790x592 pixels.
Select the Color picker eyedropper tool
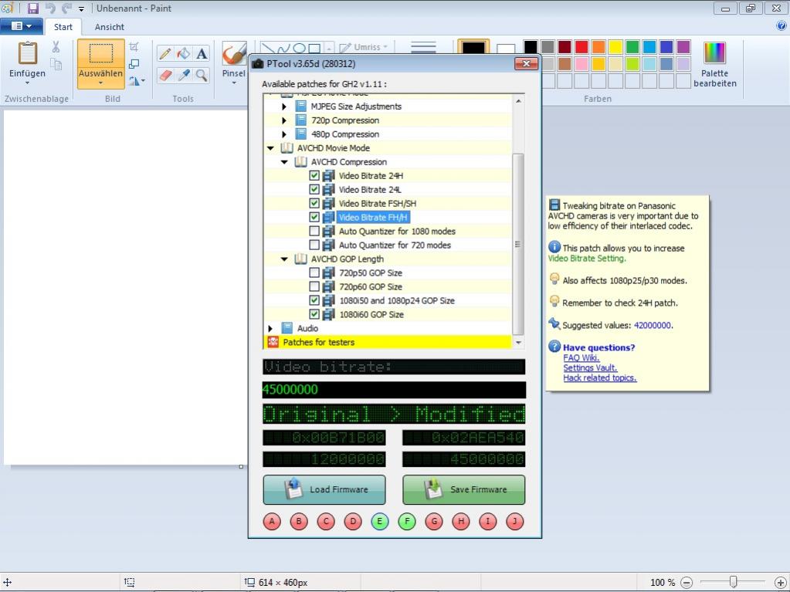point(183,75)
